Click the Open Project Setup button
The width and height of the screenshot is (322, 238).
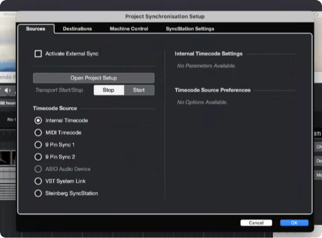[x=94, y=78]
